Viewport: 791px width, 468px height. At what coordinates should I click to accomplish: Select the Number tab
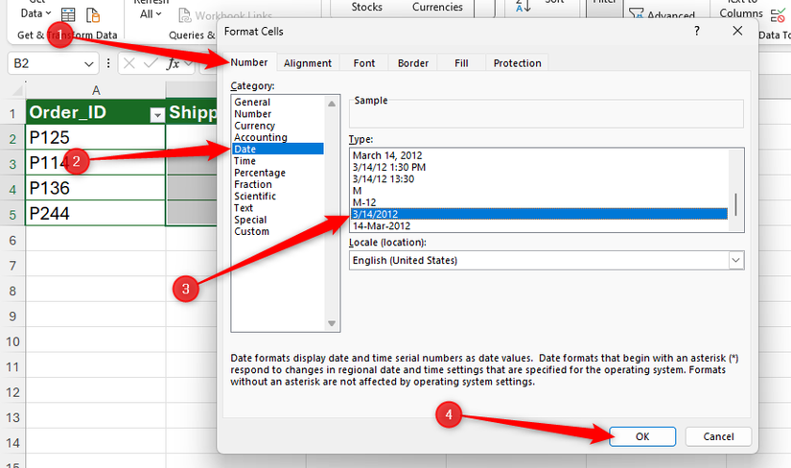(x=248, y=62)
